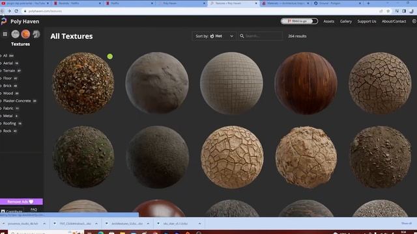417x234 pixels.
Task: Select the Plaster-Concrete category
Action: click(x=17, y=101)
